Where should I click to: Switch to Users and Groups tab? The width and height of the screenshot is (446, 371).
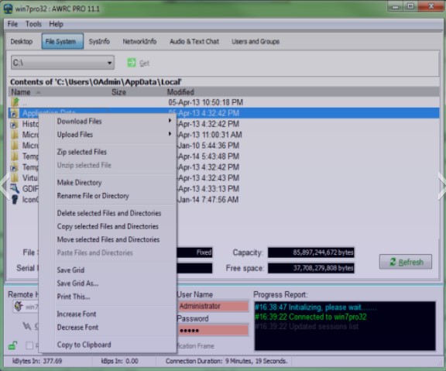(256, 42)
